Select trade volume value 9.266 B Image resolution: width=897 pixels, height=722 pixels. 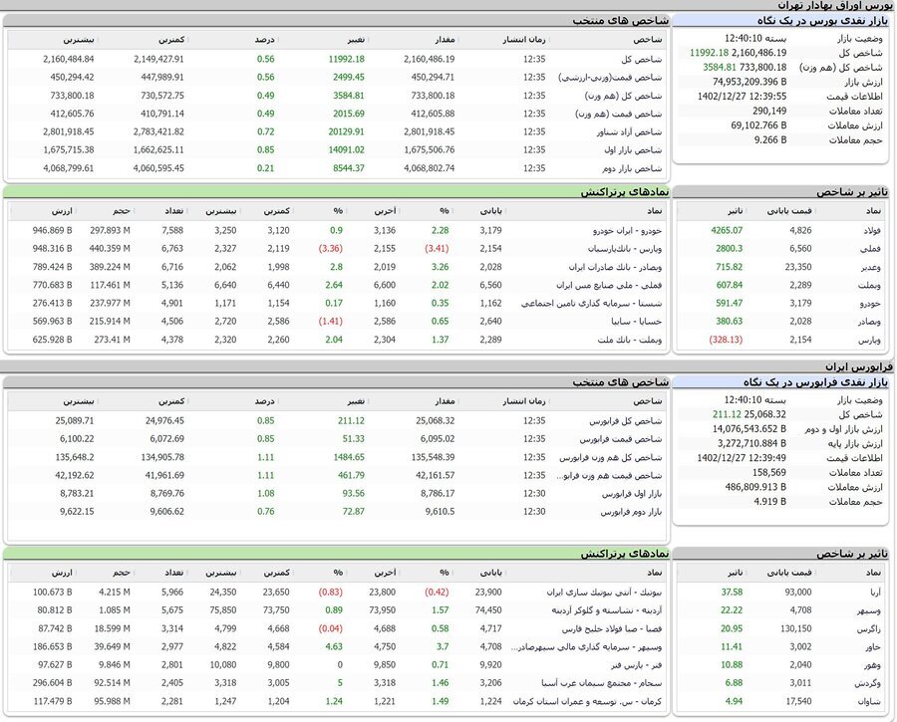click(x=770, y=140)
